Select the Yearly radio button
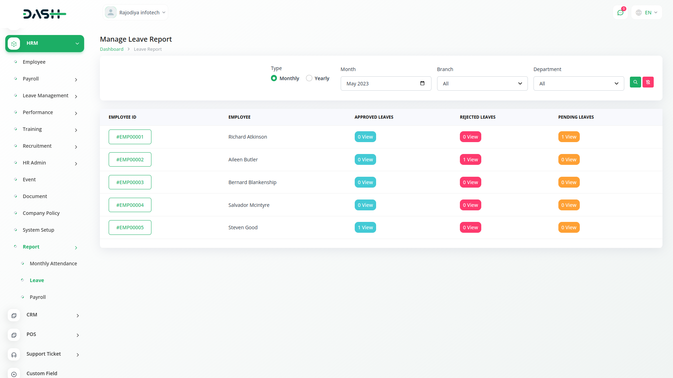The image size is (673, 378). (x=309, y=78)
